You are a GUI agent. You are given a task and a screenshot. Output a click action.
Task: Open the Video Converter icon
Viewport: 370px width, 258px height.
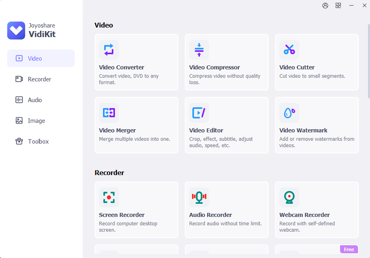tap(109, 50)
